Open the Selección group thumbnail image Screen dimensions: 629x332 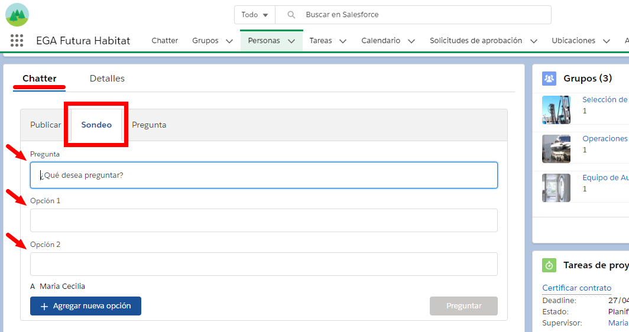tap(556, 110)
